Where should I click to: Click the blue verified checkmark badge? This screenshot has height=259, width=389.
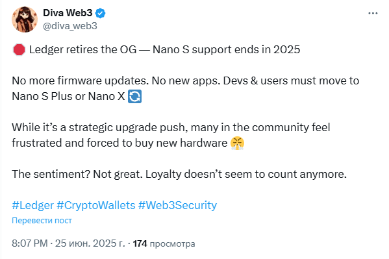pos(101,13)
